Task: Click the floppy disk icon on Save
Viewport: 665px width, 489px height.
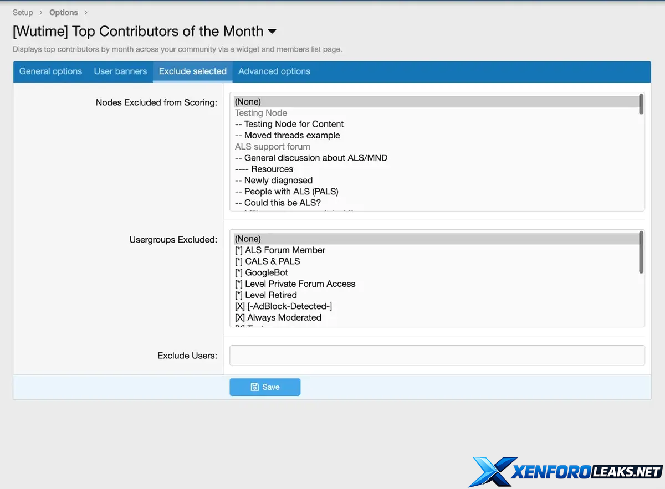Action: pos(254,387)
